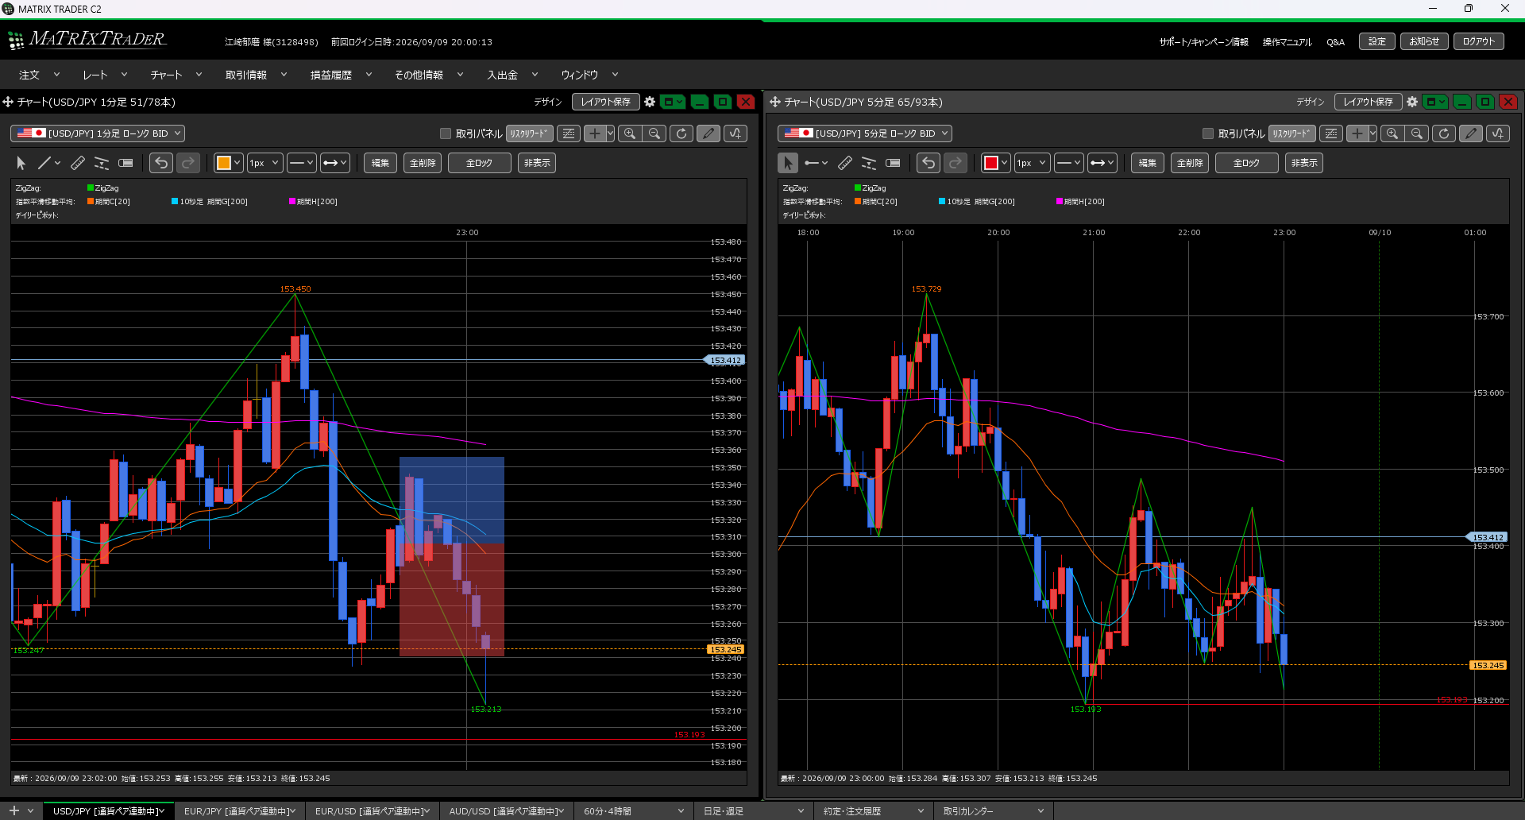Open the 取引情報 menu

[256, 75]
